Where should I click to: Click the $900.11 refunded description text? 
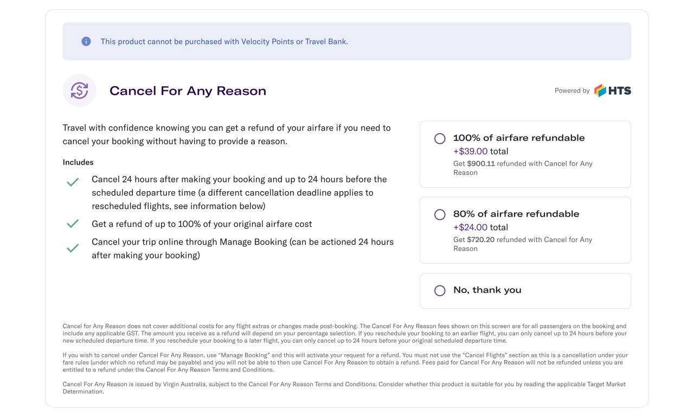(523, 168)
